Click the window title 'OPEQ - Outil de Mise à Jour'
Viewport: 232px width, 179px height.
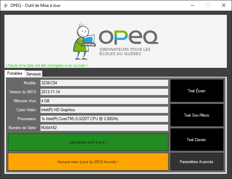[35, 6]
